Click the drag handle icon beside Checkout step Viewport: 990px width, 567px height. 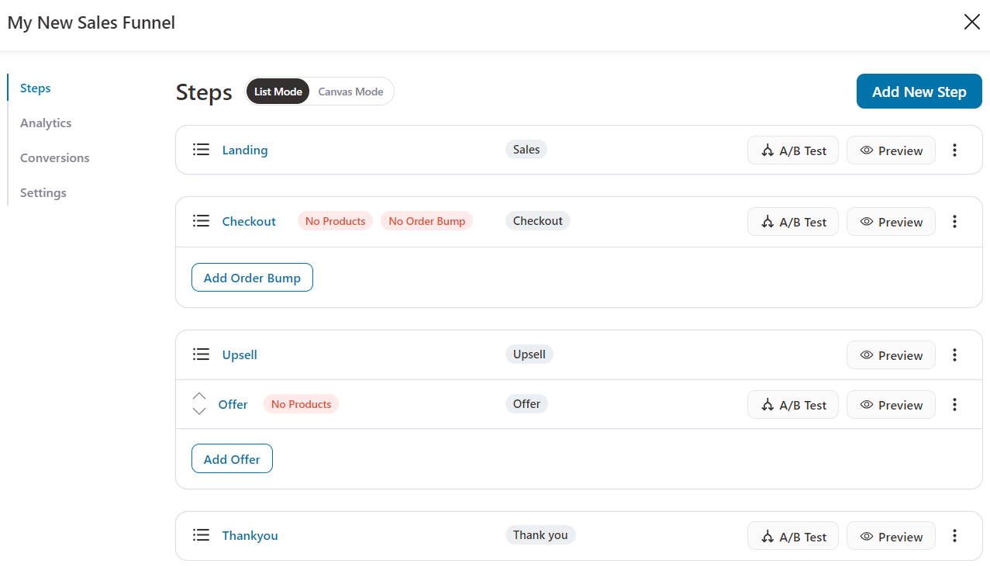point(201,221)
